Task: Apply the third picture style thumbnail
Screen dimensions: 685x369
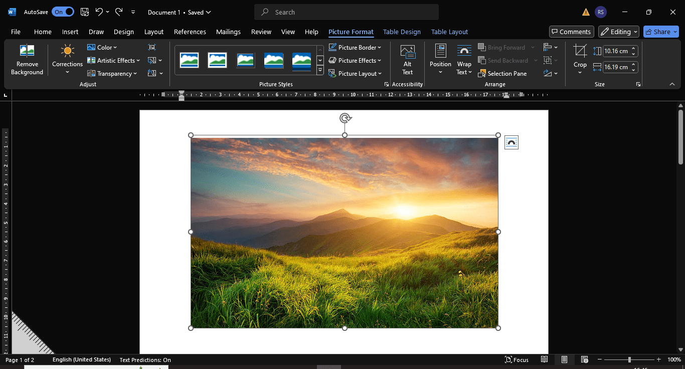Action: pyautogui.click(x=245, y=60)
